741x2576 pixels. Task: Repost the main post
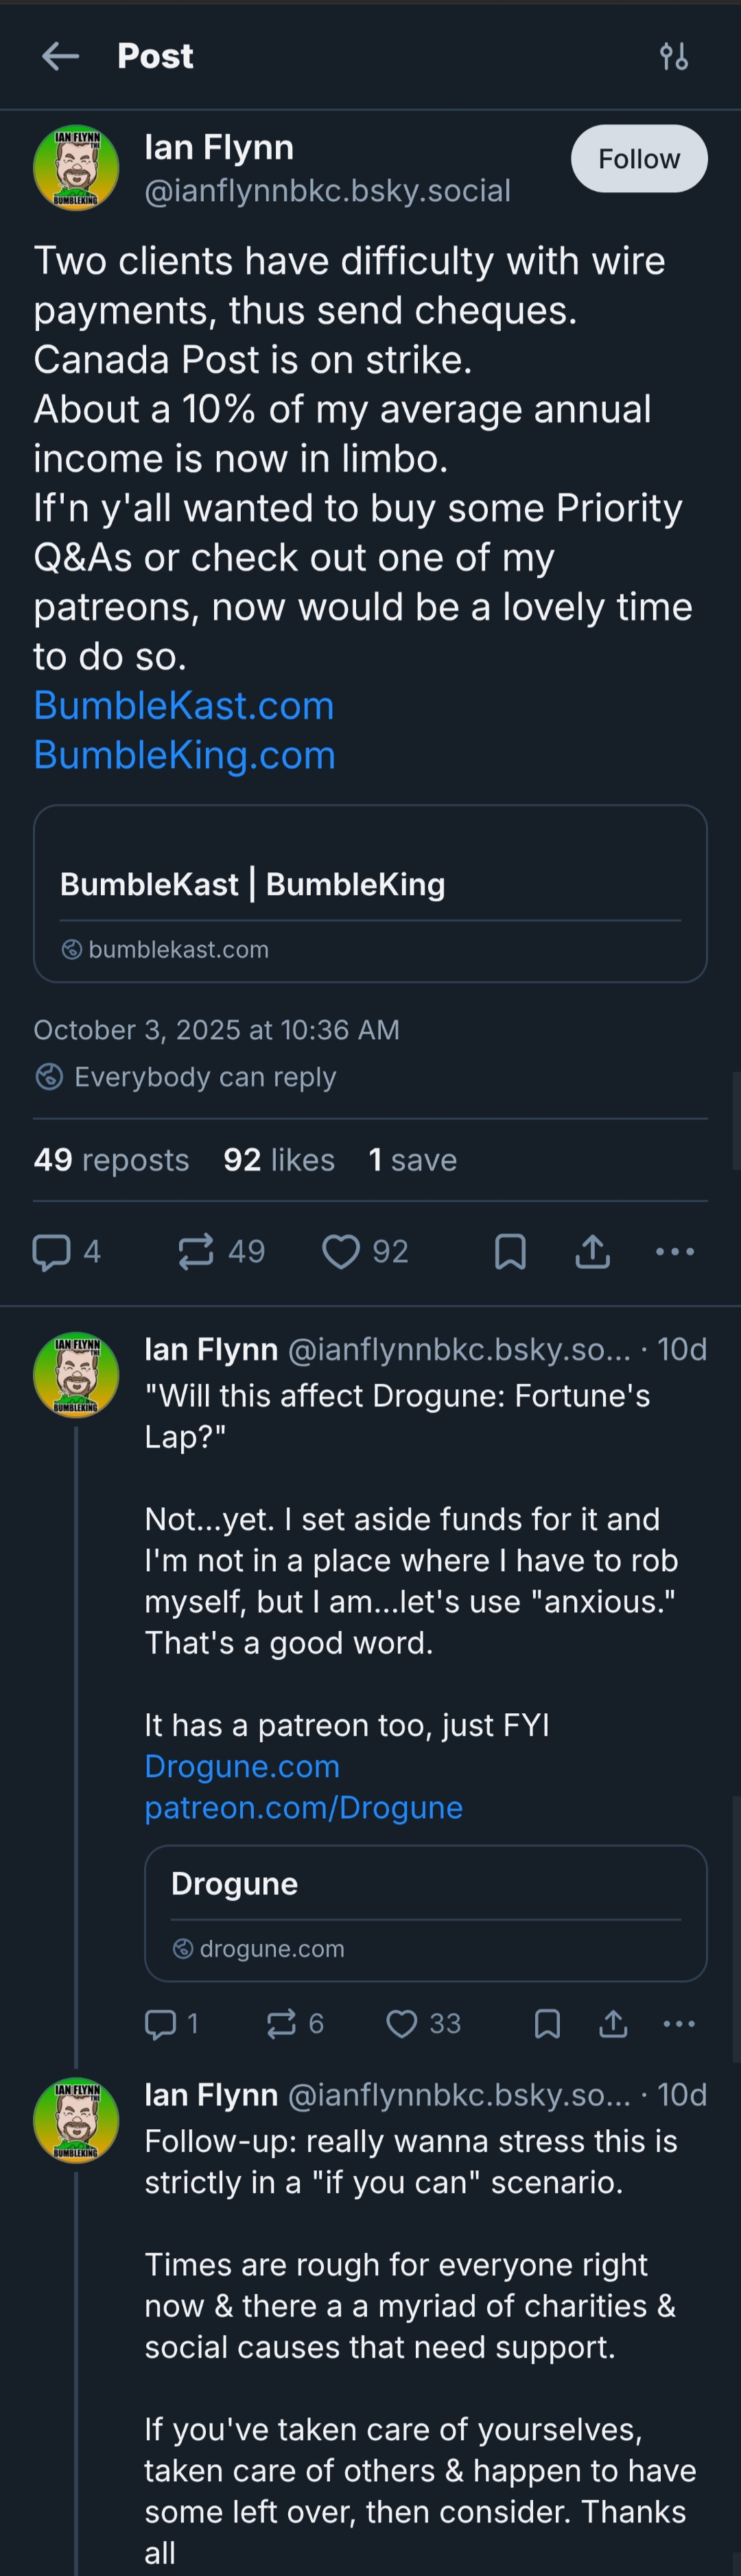point(196,1251)
